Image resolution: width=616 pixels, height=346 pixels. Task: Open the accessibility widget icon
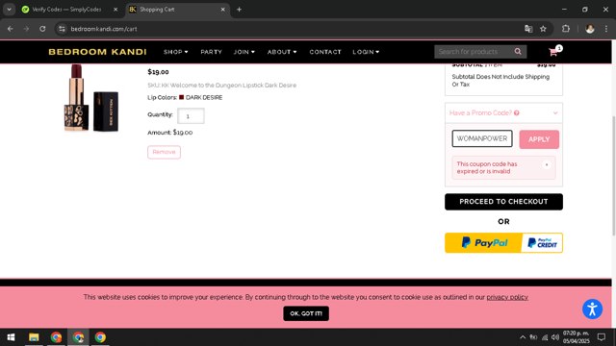pyautogui.click(x=592, y=309)
